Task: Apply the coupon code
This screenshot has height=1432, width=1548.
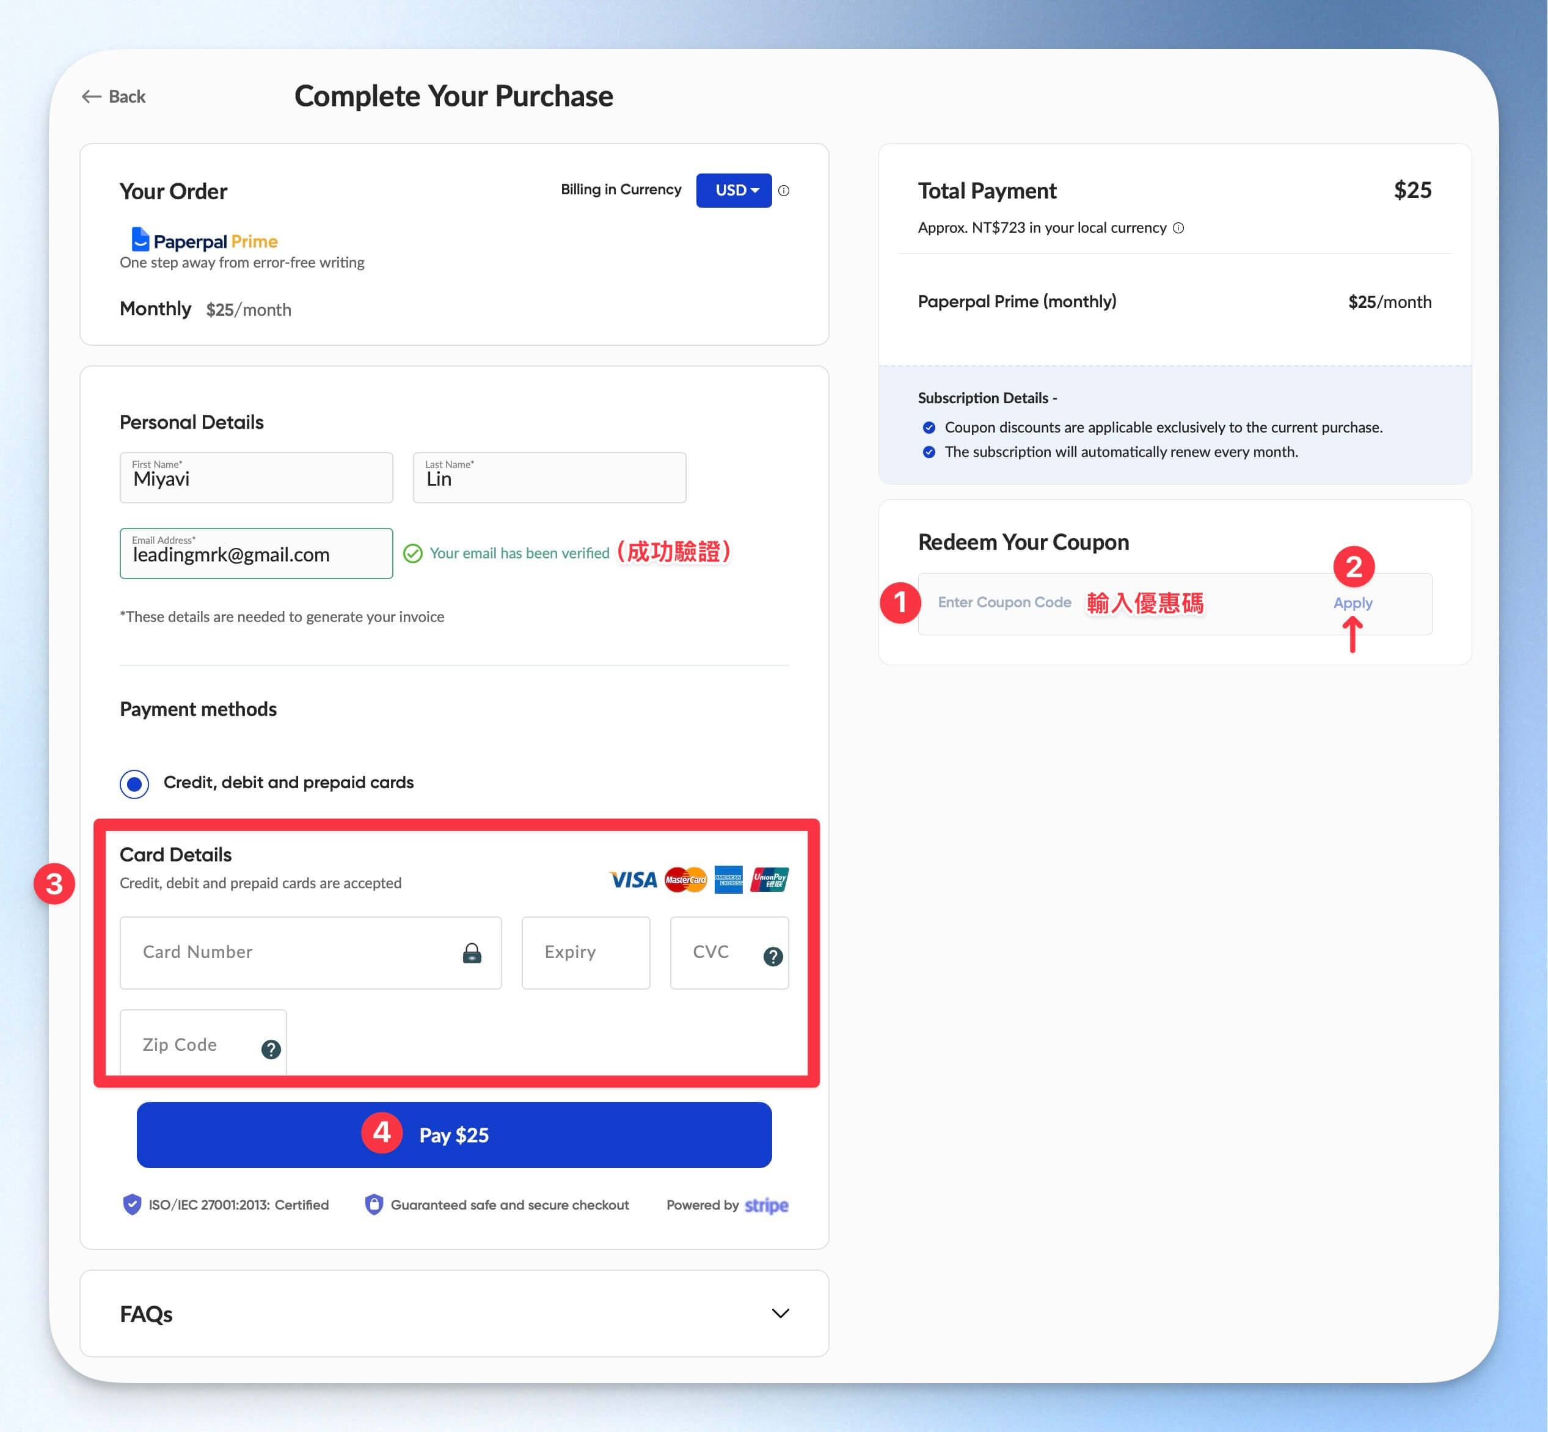Action: [x=1352, y=603]
